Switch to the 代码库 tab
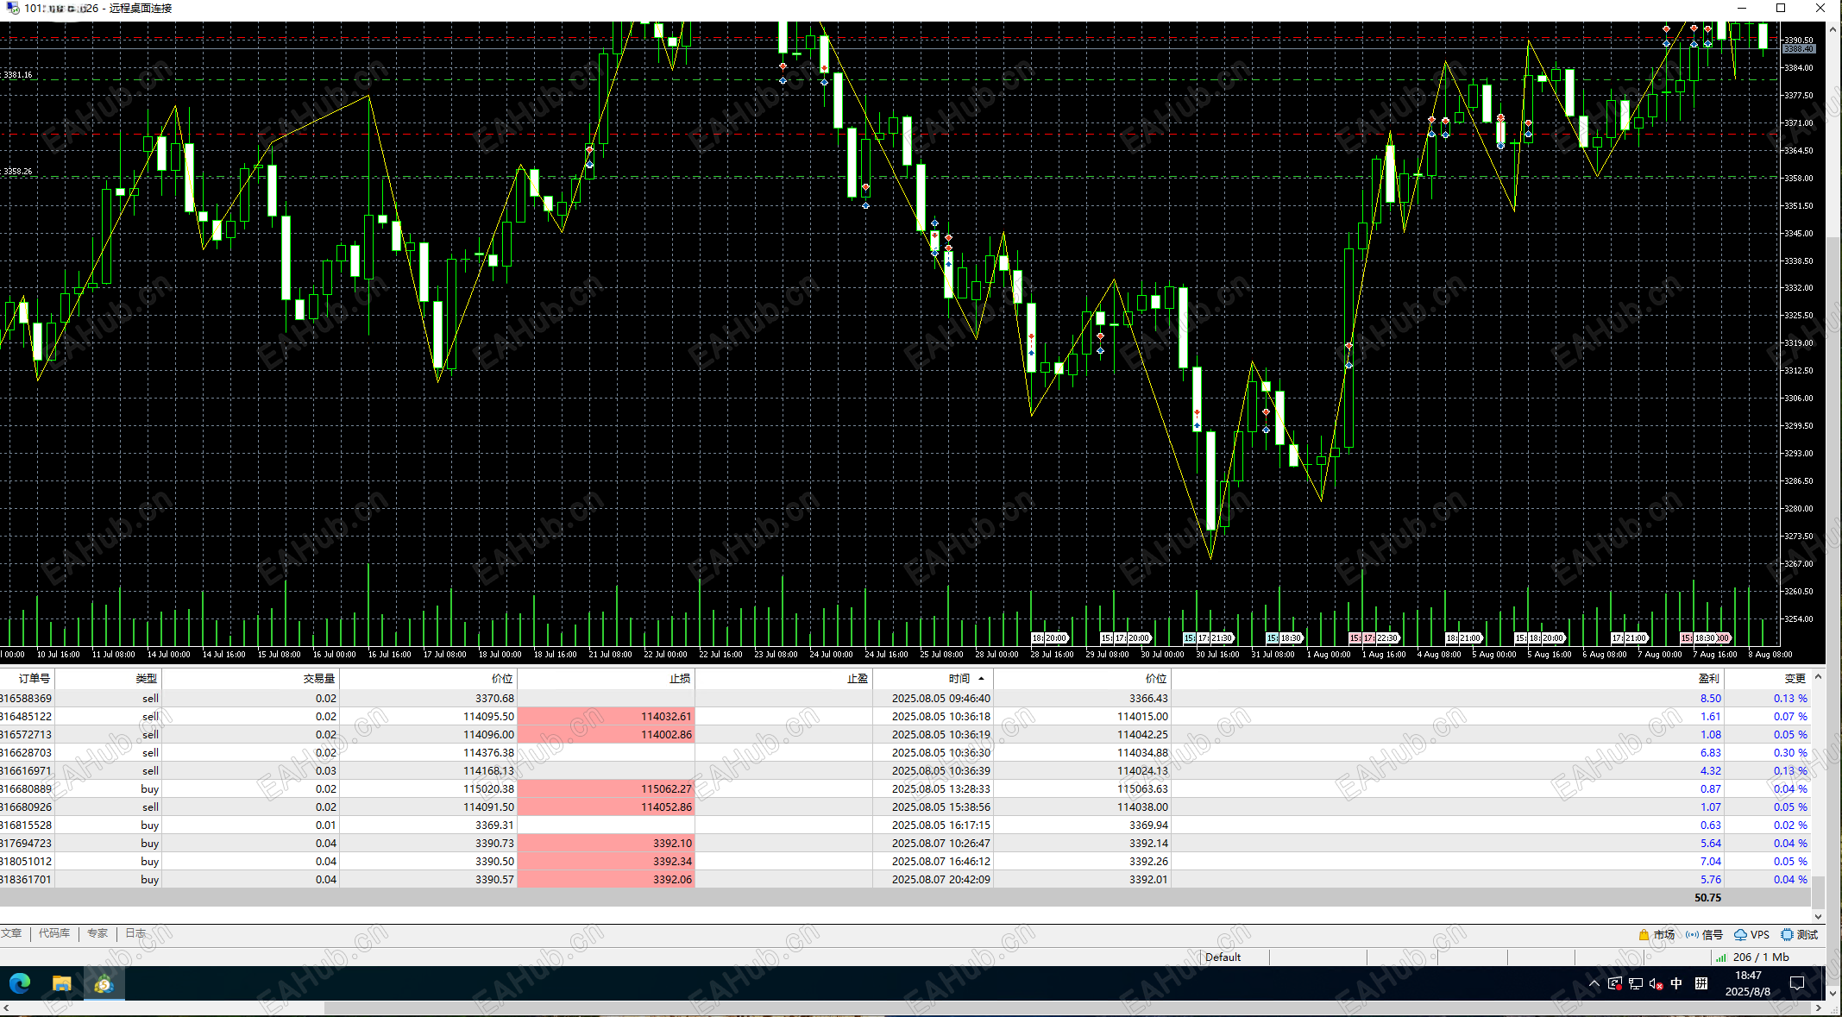Image resolution: width=1842 pixels, height=1017 pixels. click(53, 934)
